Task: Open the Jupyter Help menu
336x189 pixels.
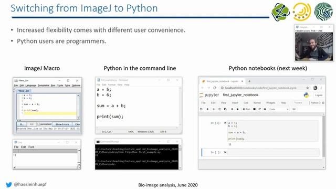Action: [x=283, y=103]
